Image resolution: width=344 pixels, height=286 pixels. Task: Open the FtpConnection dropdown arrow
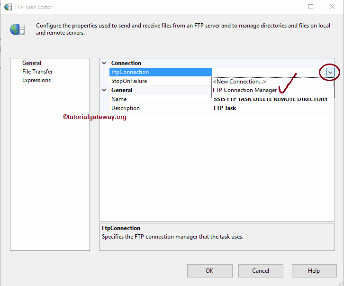pyautogui.click(x=330, y=72)
